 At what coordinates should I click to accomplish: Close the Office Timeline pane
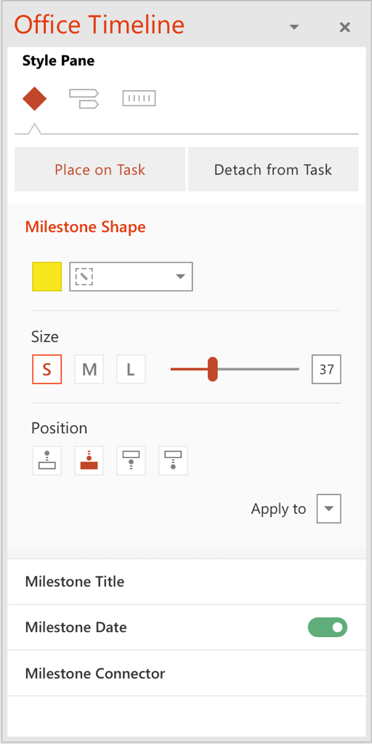tap(345, 27)
